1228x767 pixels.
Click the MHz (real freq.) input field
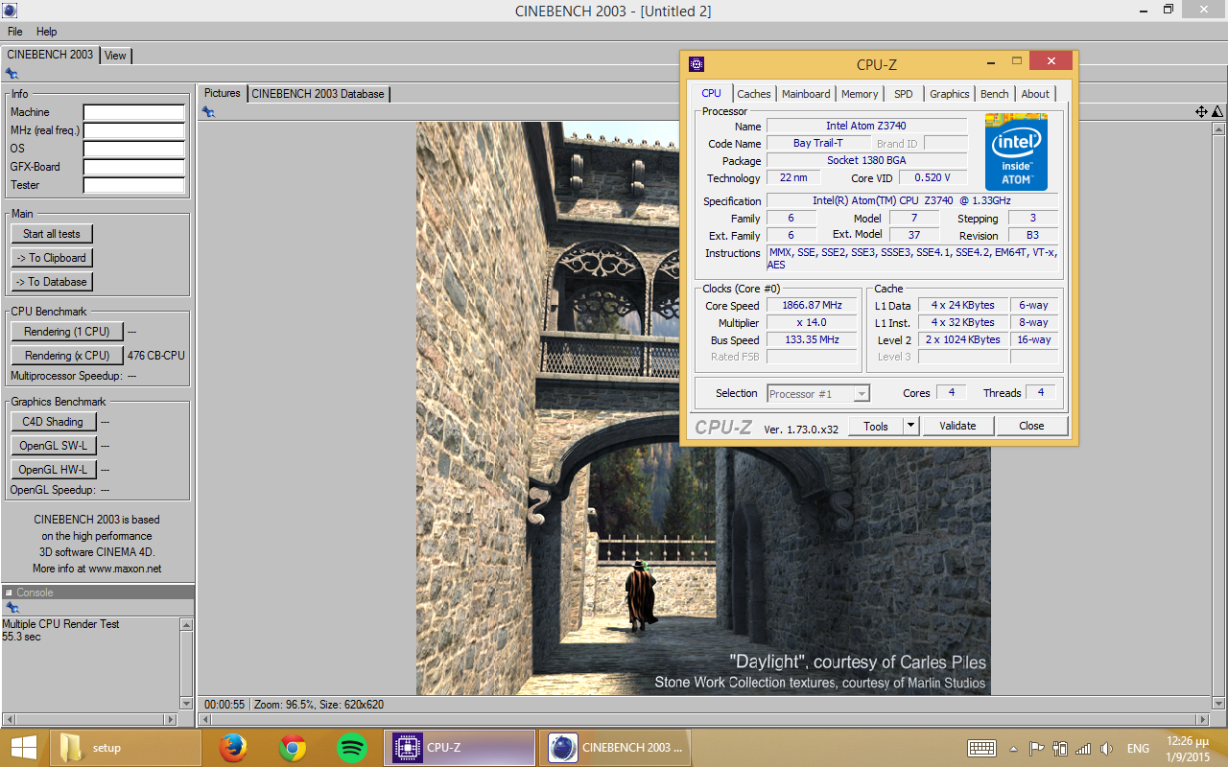coord(134,131)
